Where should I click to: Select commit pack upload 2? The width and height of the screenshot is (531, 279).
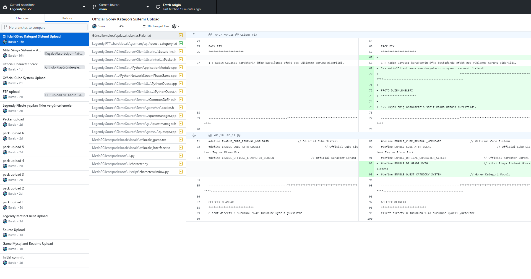[x=45, y=191]
